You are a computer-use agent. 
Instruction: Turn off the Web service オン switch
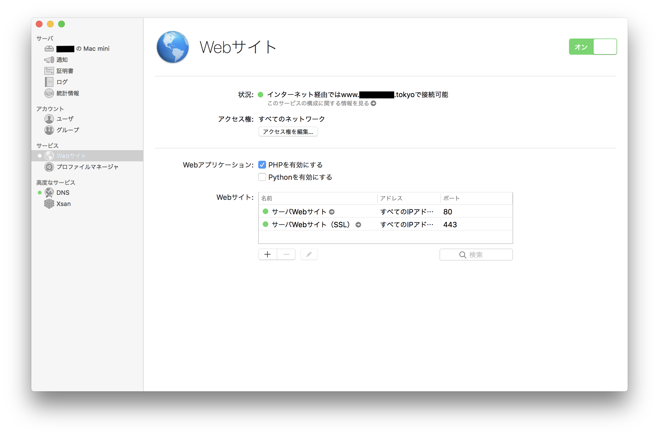[x=592, y=47]
